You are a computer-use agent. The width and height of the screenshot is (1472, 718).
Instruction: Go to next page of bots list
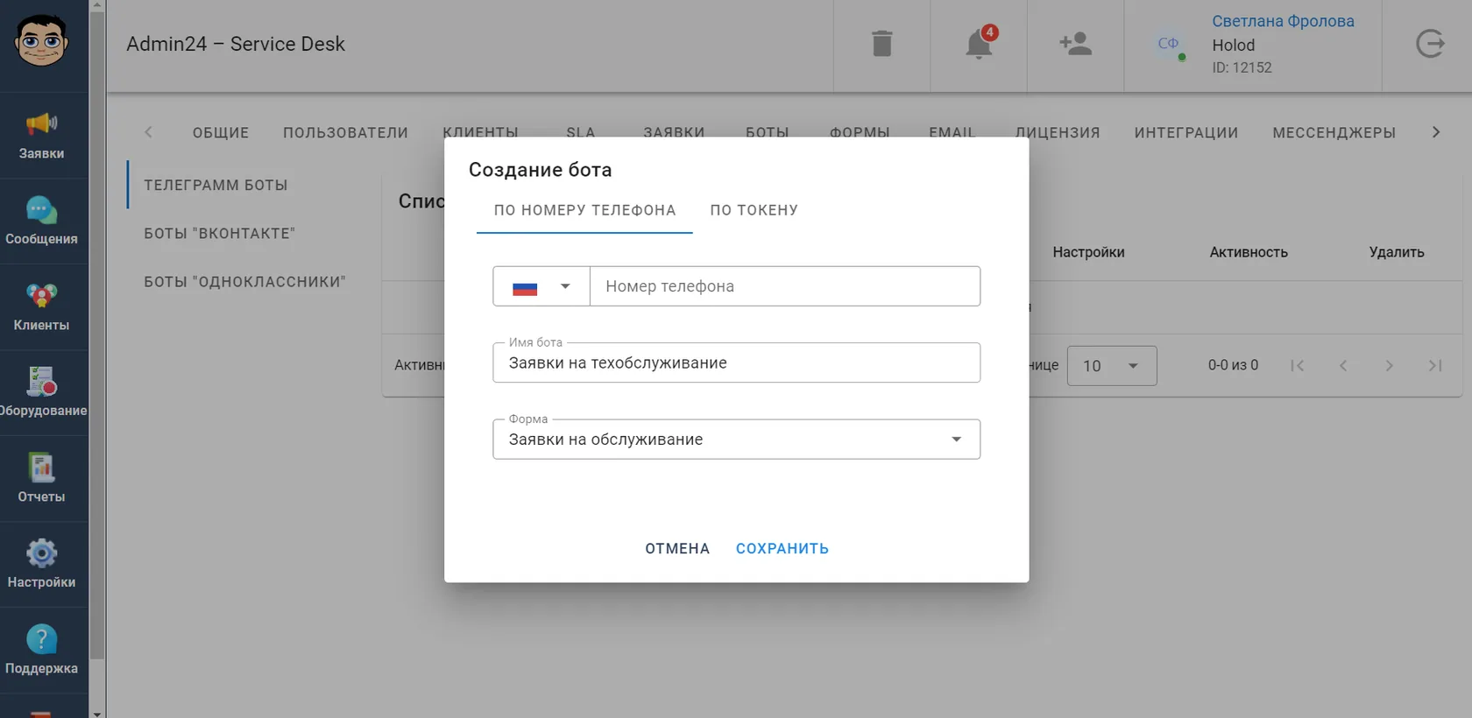point(1389,366)
